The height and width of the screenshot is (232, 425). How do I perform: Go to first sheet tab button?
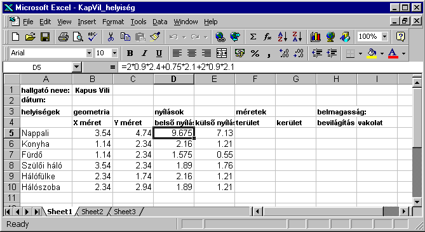click(x=8, y=212)
